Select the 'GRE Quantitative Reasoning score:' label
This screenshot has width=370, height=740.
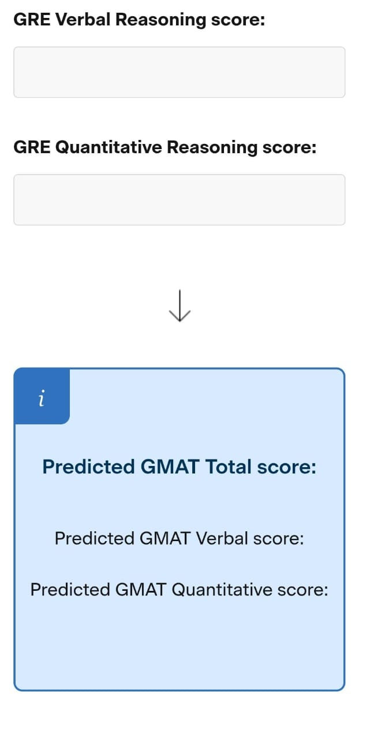coord(165,147)
